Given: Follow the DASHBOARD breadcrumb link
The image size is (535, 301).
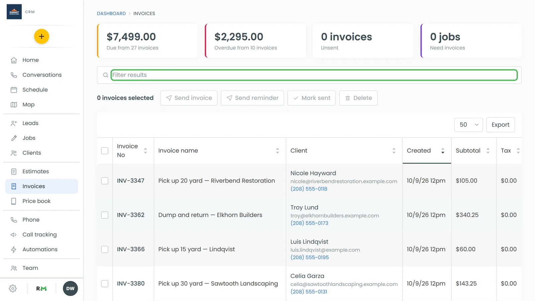Looking at the screenshot, I should [111, 13].
